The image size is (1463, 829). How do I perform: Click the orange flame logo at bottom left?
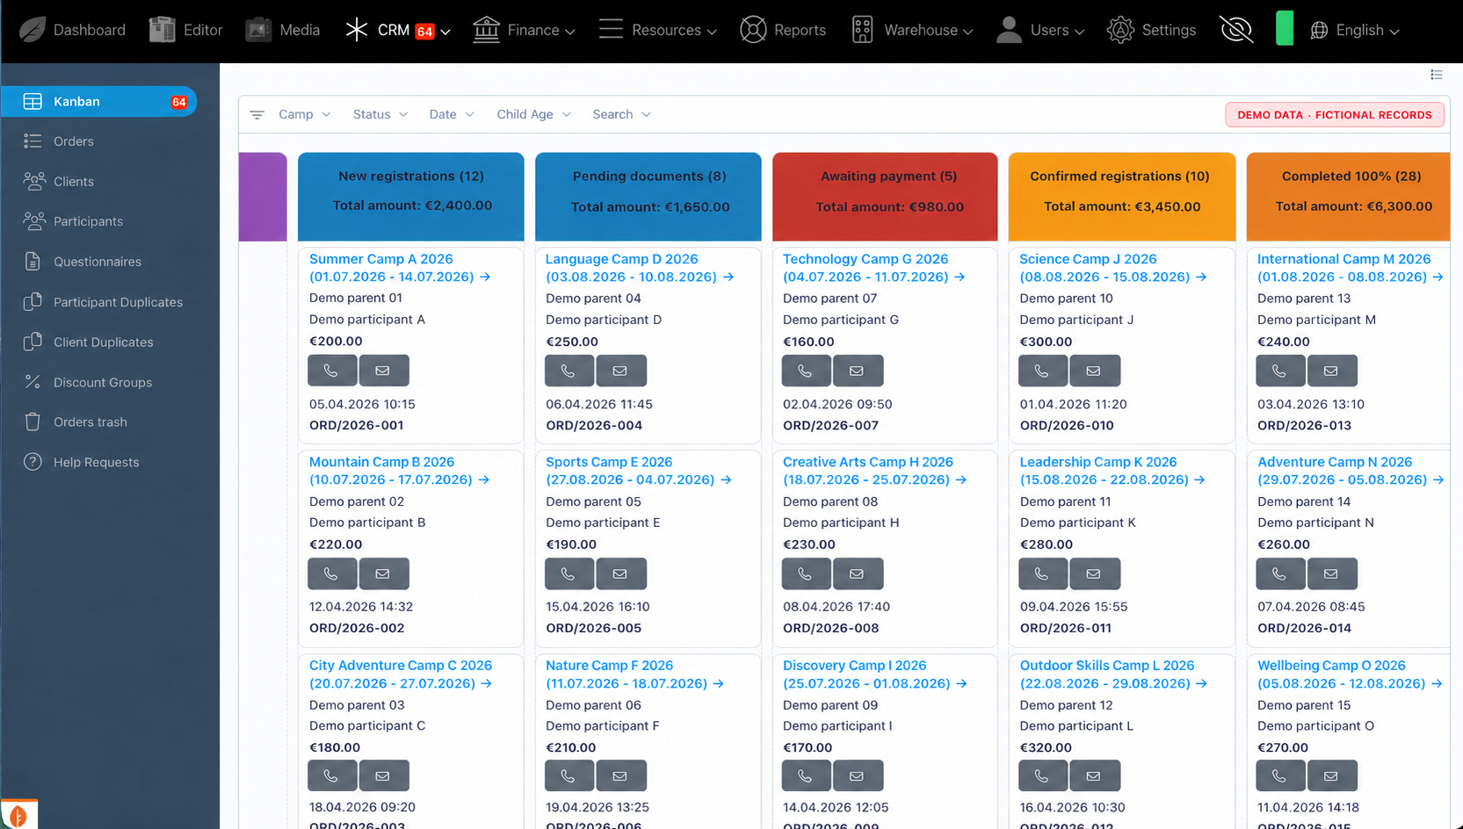click(x=18, y=814)
